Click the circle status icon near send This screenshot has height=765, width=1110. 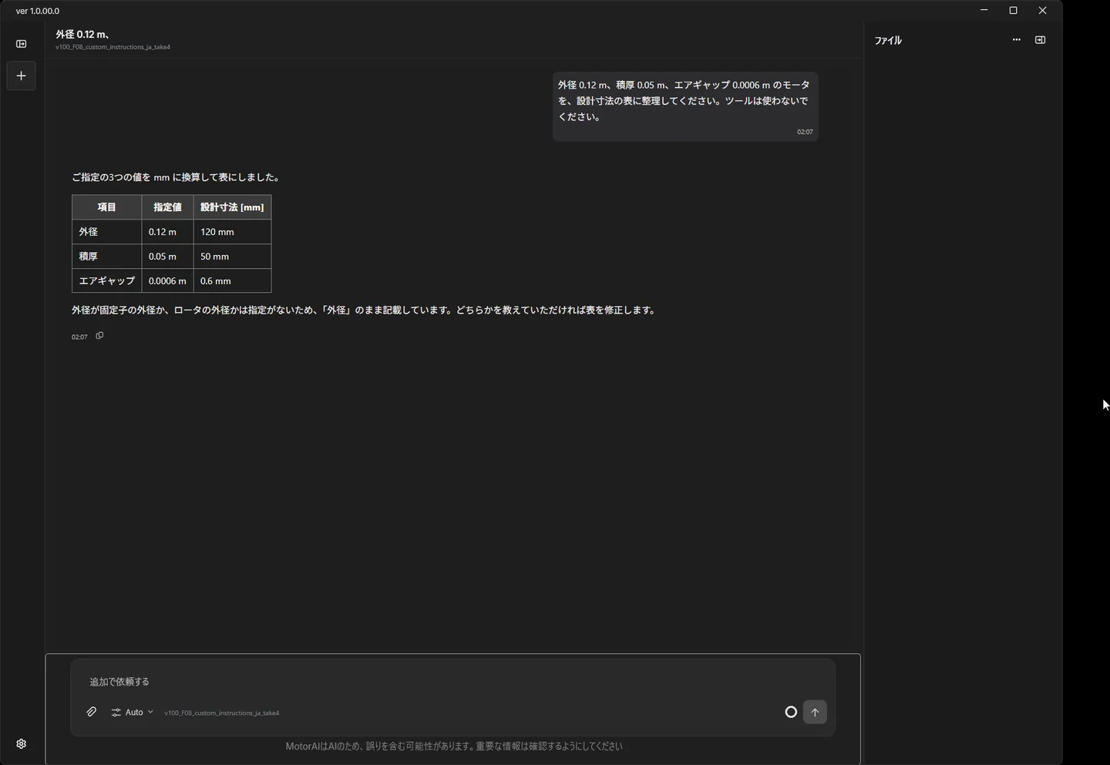tap(791, 712)
